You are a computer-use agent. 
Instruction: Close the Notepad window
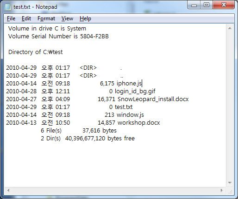pos(224,5)
